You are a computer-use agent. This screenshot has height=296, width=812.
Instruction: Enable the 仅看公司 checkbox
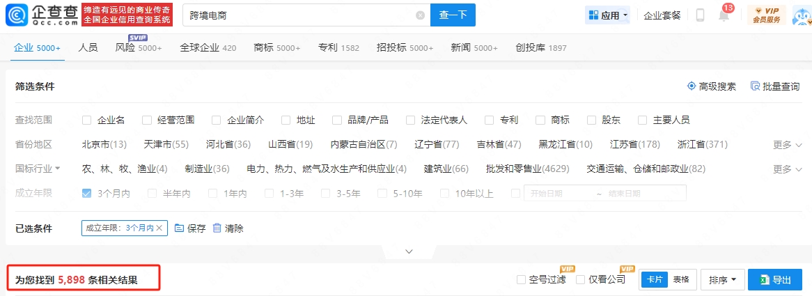point(581,280)
